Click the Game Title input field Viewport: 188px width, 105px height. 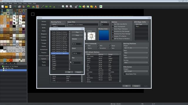[83, 24]
